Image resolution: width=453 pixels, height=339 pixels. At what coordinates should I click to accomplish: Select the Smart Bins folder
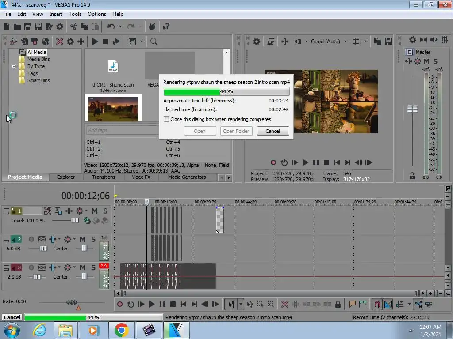(x=38, y=80)
